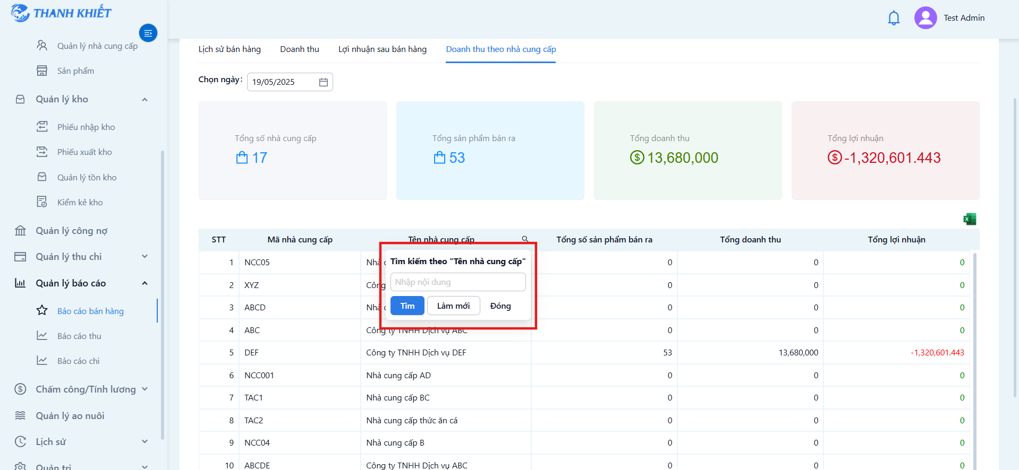Click the 13,680,000 revenue cell in DEF row
This screenshot has height=470, width=1019.
pos(751,353)
